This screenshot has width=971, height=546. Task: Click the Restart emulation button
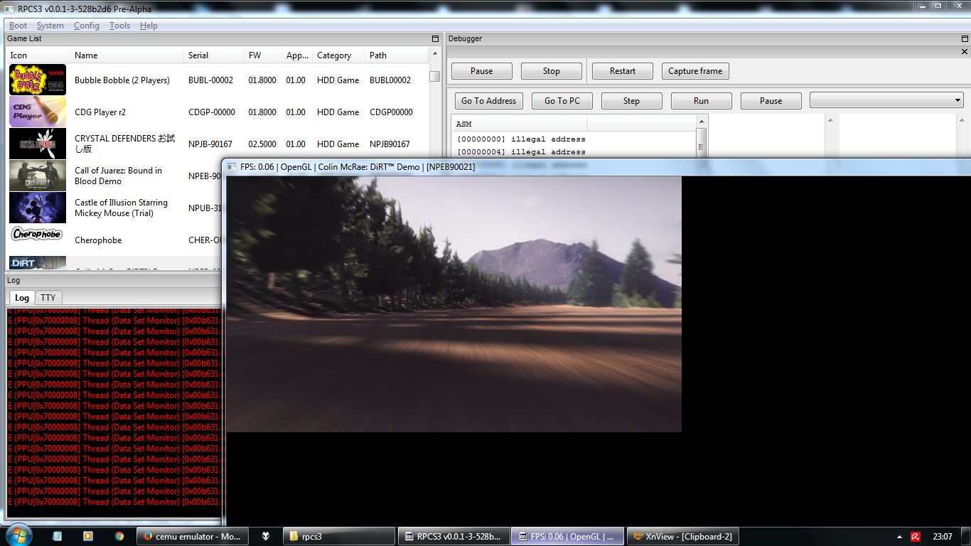(622, 71)
